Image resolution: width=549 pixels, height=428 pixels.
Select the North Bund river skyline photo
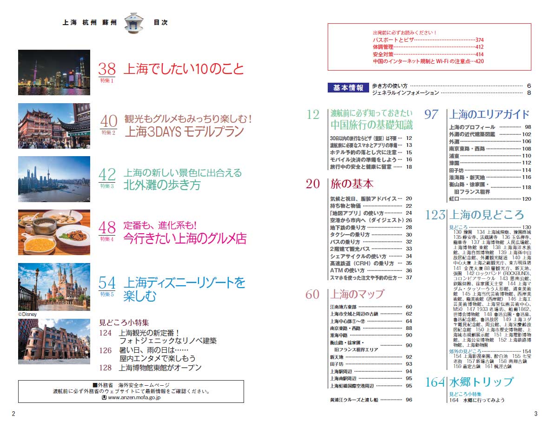pos(54,179)
